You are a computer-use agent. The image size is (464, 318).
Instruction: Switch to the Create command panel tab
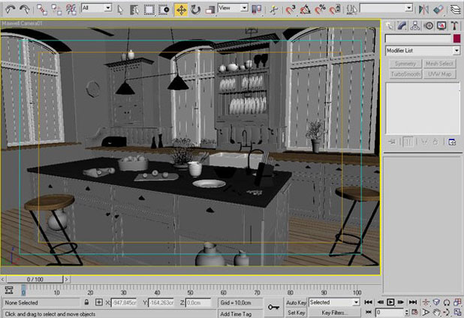click(x=390, y=25)
